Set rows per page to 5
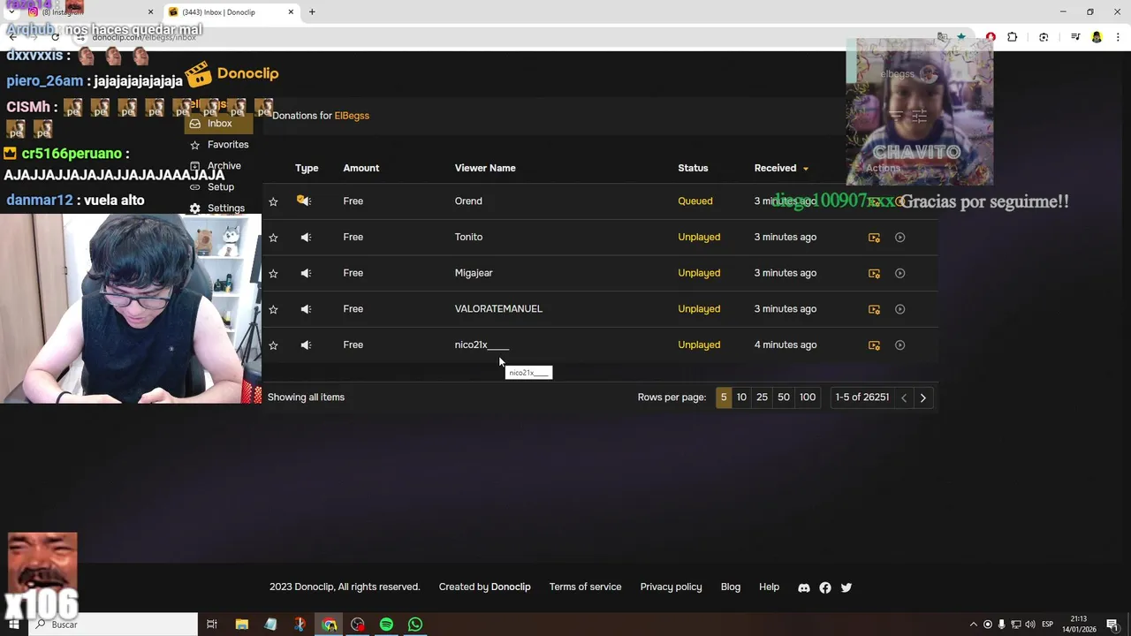1131x636 pixels. click(x=724, y=397)
